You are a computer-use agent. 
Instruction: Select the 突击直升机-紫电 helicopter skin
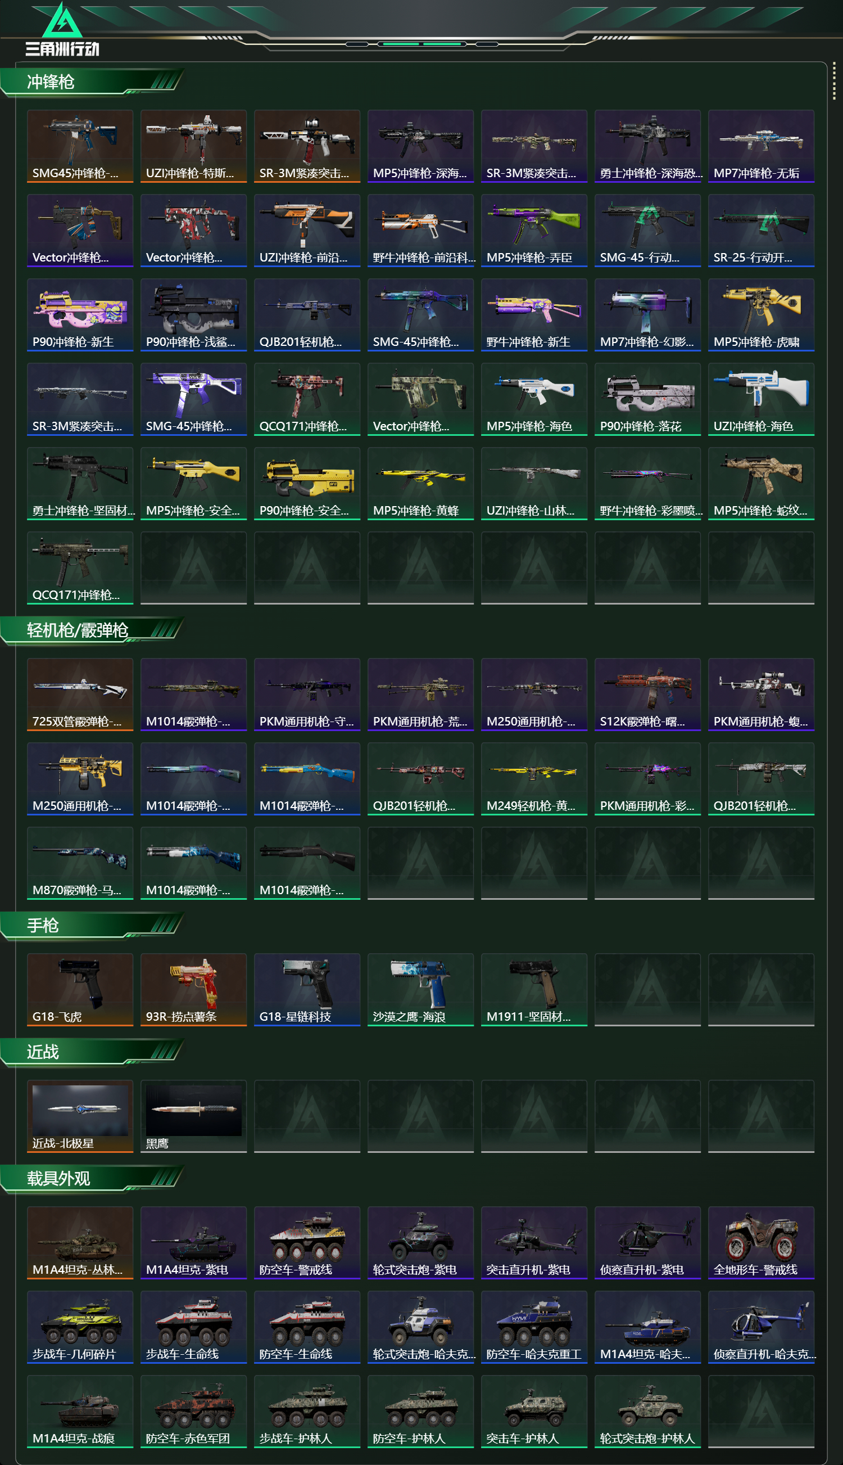534,1242
